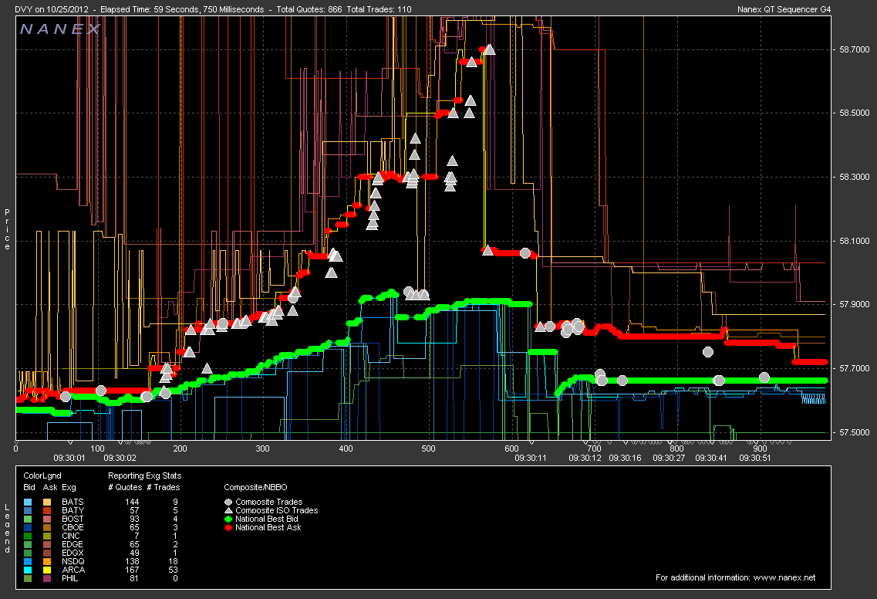Click the BOST bid color swatch
Screen dimensions: 877x599
point(29,519)
